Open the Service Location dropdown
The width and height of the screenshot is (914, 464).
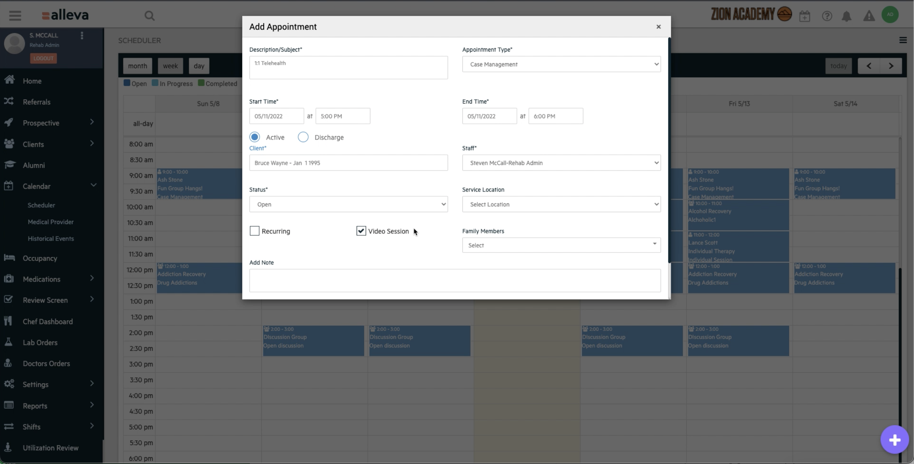[x=561, y=204]
